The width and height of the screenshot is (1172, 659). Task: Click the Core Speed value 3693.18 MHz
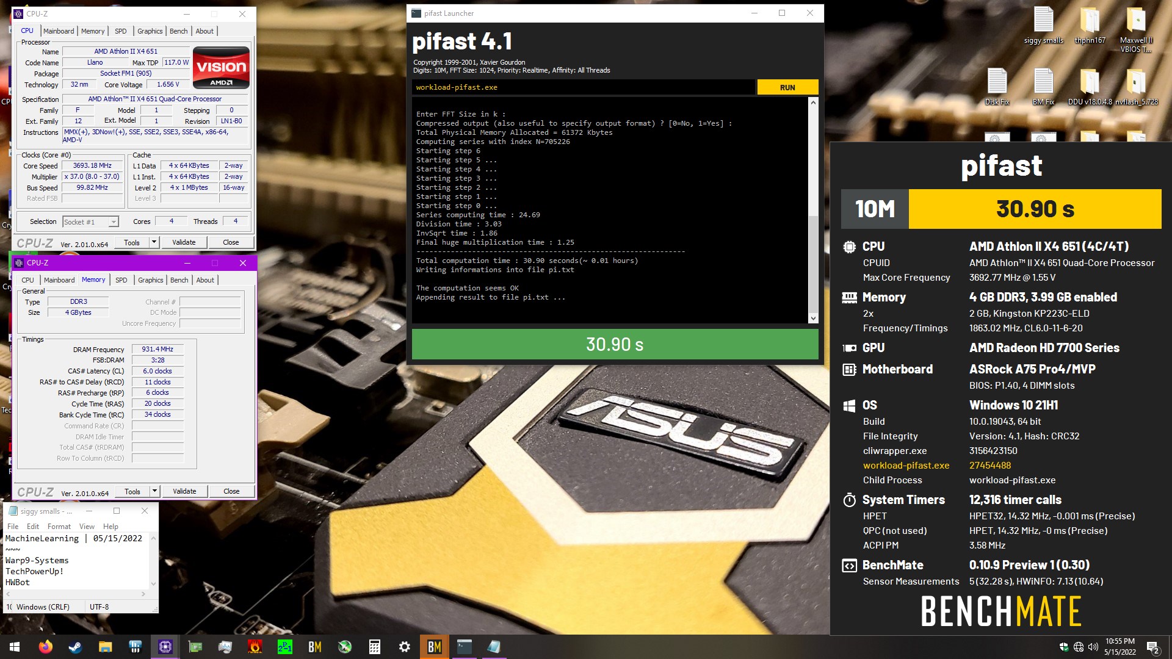tap(92, 166)
